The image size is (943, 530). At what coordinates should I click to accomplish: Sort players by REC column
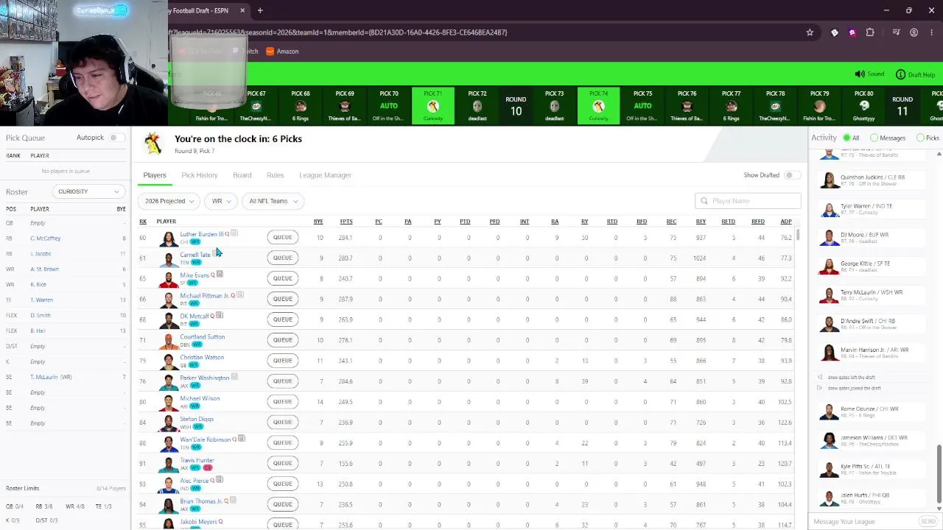[671, 222]
